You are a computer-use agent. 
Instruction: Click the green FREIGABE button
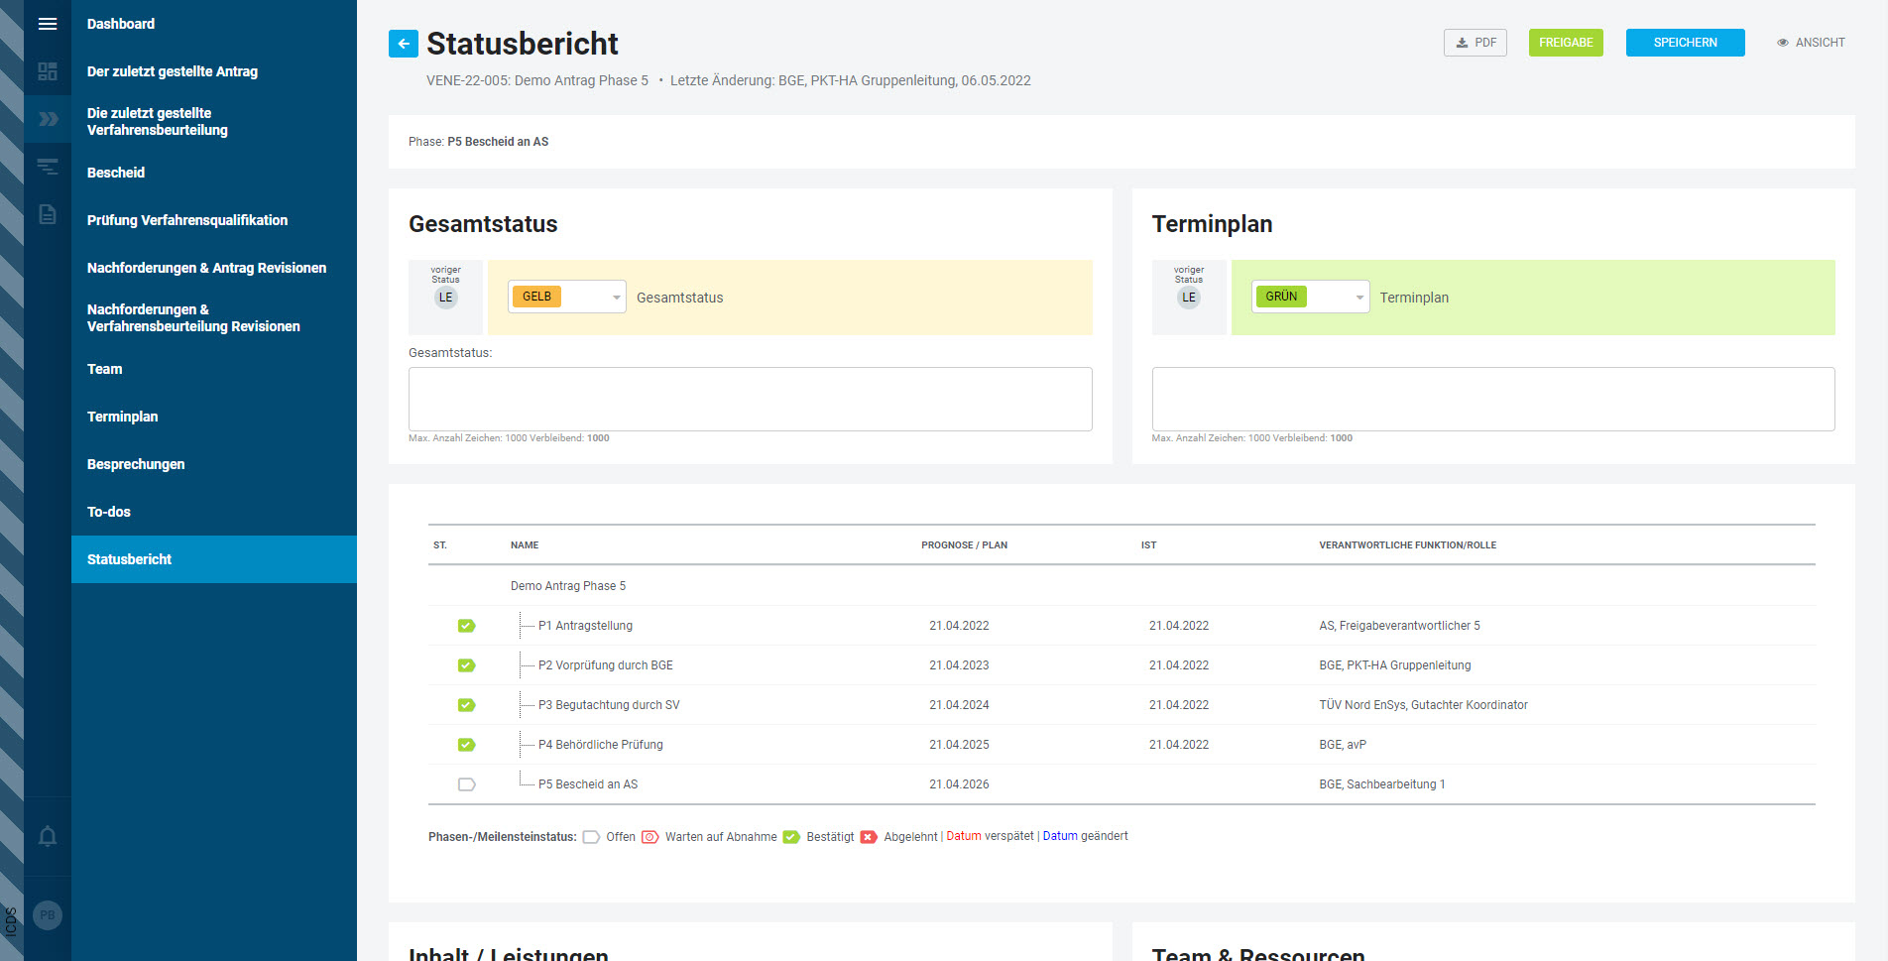point(1565,43)
